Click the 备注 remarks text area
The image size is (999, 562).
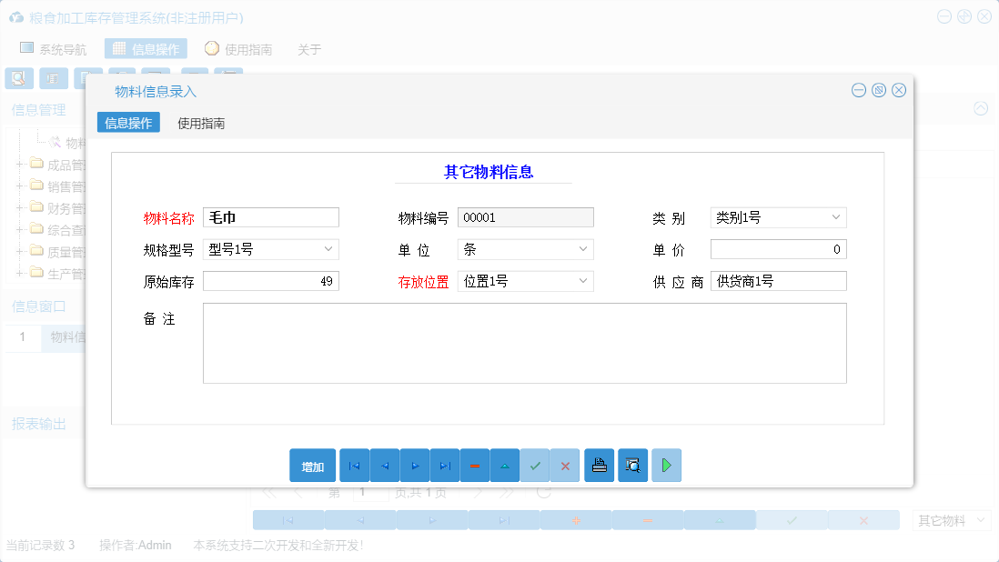(x=525, y=343)
